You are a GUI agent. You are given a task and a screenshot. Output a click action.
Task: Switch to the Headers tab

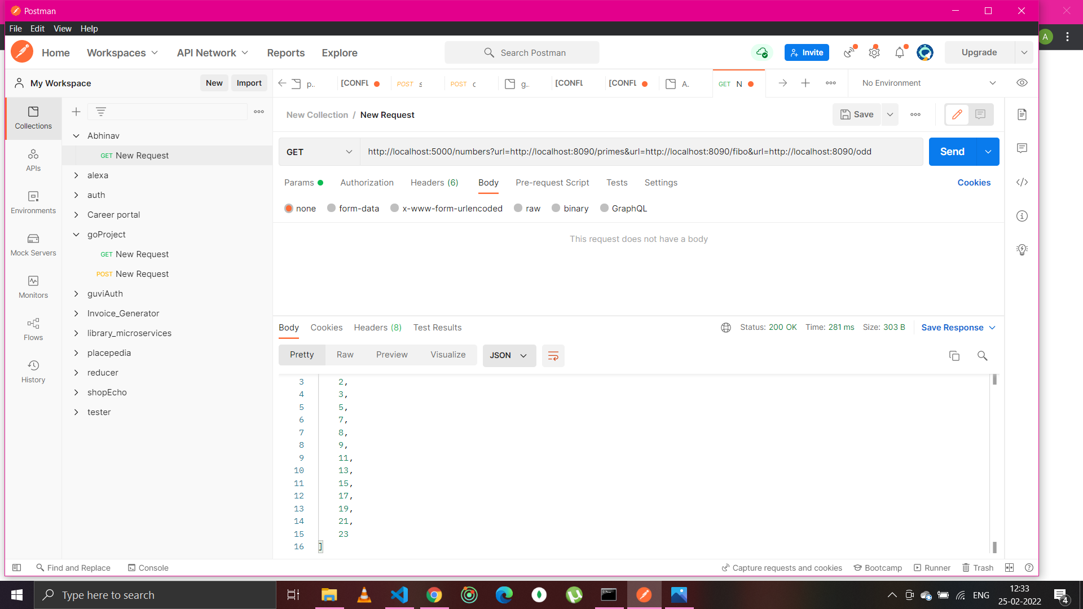[434, 182]
